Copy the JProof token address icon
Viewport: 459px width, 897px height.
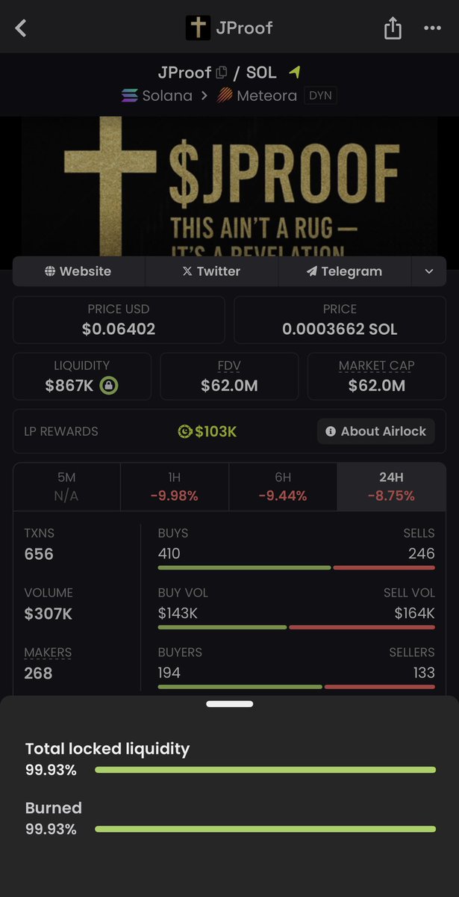(222, 73)
